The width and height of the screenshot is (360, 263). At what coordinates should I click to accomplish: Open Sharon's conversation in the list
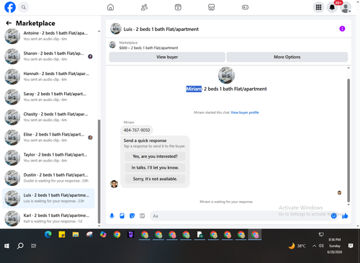[48, 56]
